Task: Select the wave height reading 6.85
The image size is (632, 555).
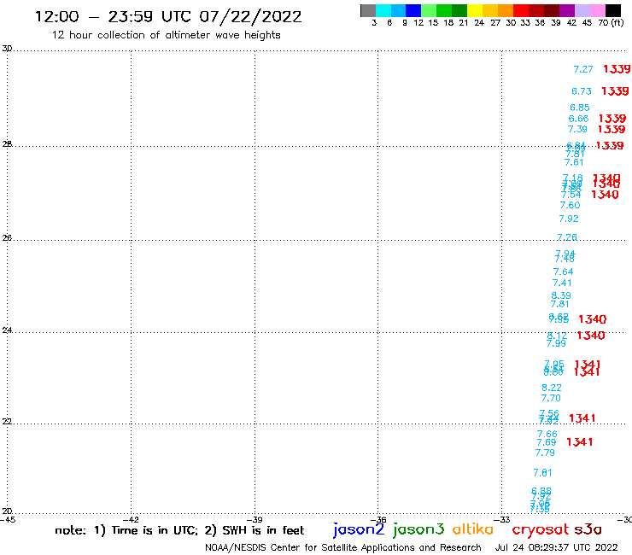Action: 580,108
